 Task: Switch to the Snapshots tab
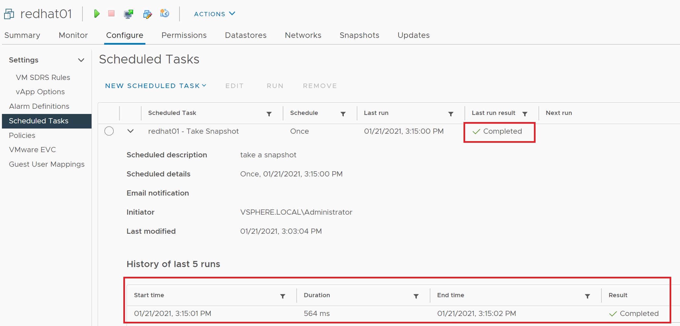(x=359, y=35)
